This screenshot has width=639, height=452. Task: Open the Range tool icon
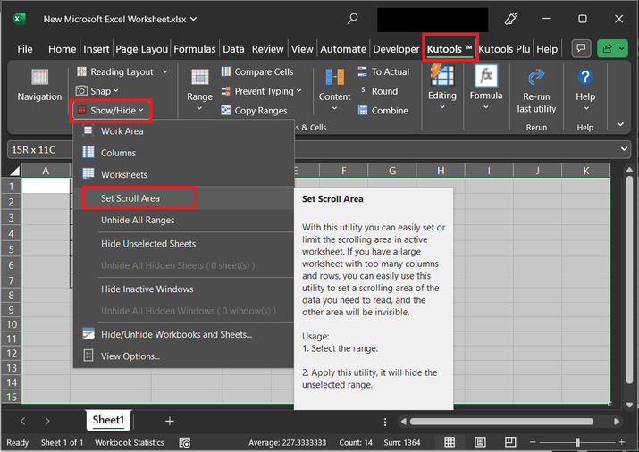199,78
